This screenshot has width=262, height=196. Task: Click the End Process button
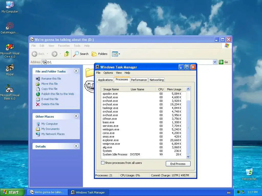point(178,164)
